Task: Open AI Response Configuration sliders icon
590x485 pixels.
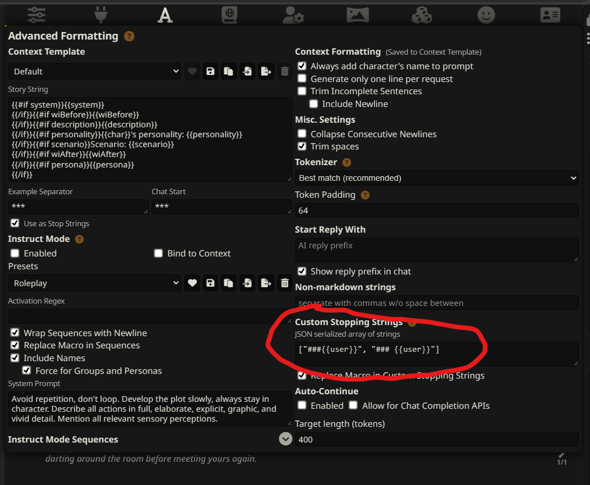Action: [x=36, y=14]
